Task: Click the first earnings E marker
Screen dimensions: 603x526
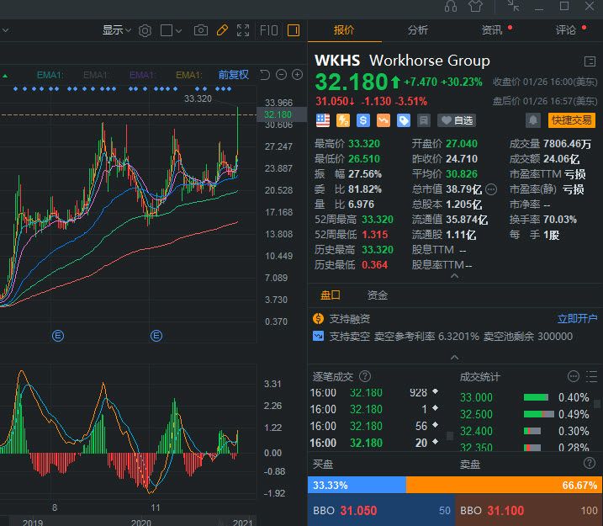Action: coord(58,336)
